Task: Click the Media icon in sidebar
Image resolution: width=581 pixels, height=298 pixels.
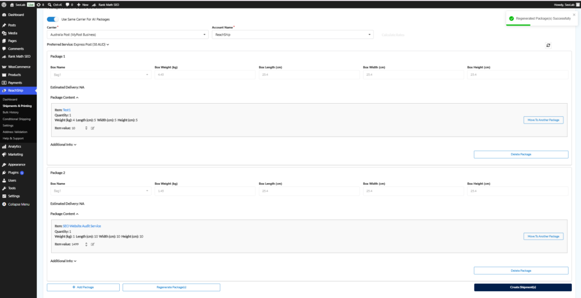Action: (x=4, y=33)
